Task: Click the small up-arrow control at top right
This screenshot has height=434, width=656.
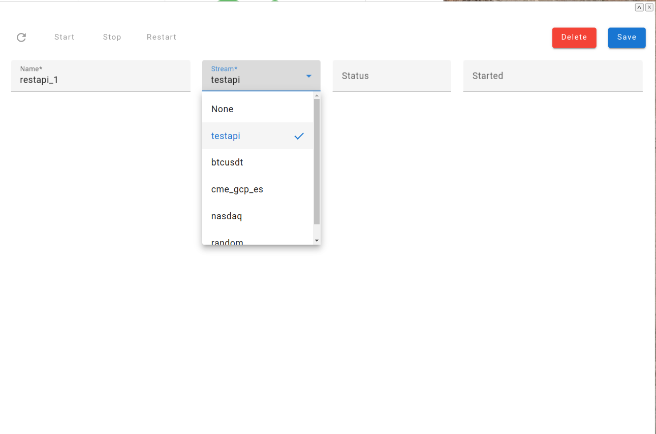Action: click(x=639, y=7)
